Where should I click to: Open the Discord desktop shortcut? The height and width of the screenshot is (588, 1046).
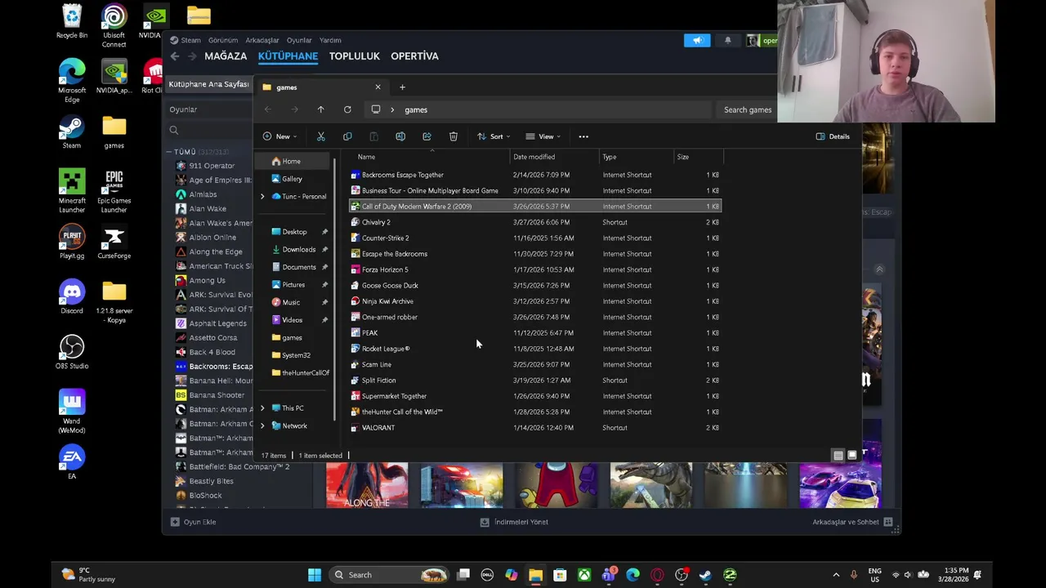(x=71, y=297)
